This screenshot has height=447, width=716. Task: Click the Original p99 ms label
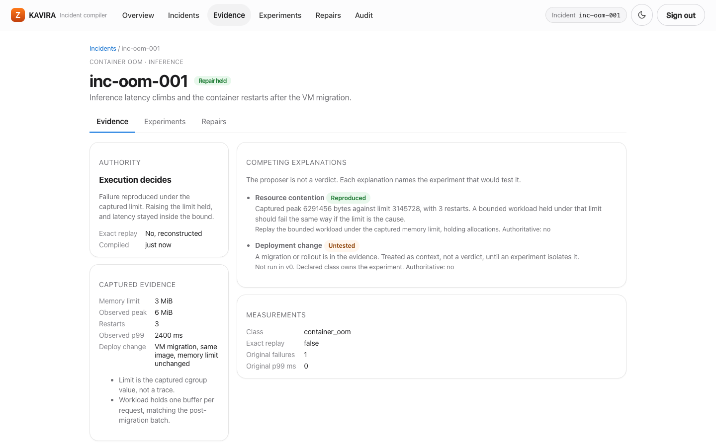click(271, 366)
